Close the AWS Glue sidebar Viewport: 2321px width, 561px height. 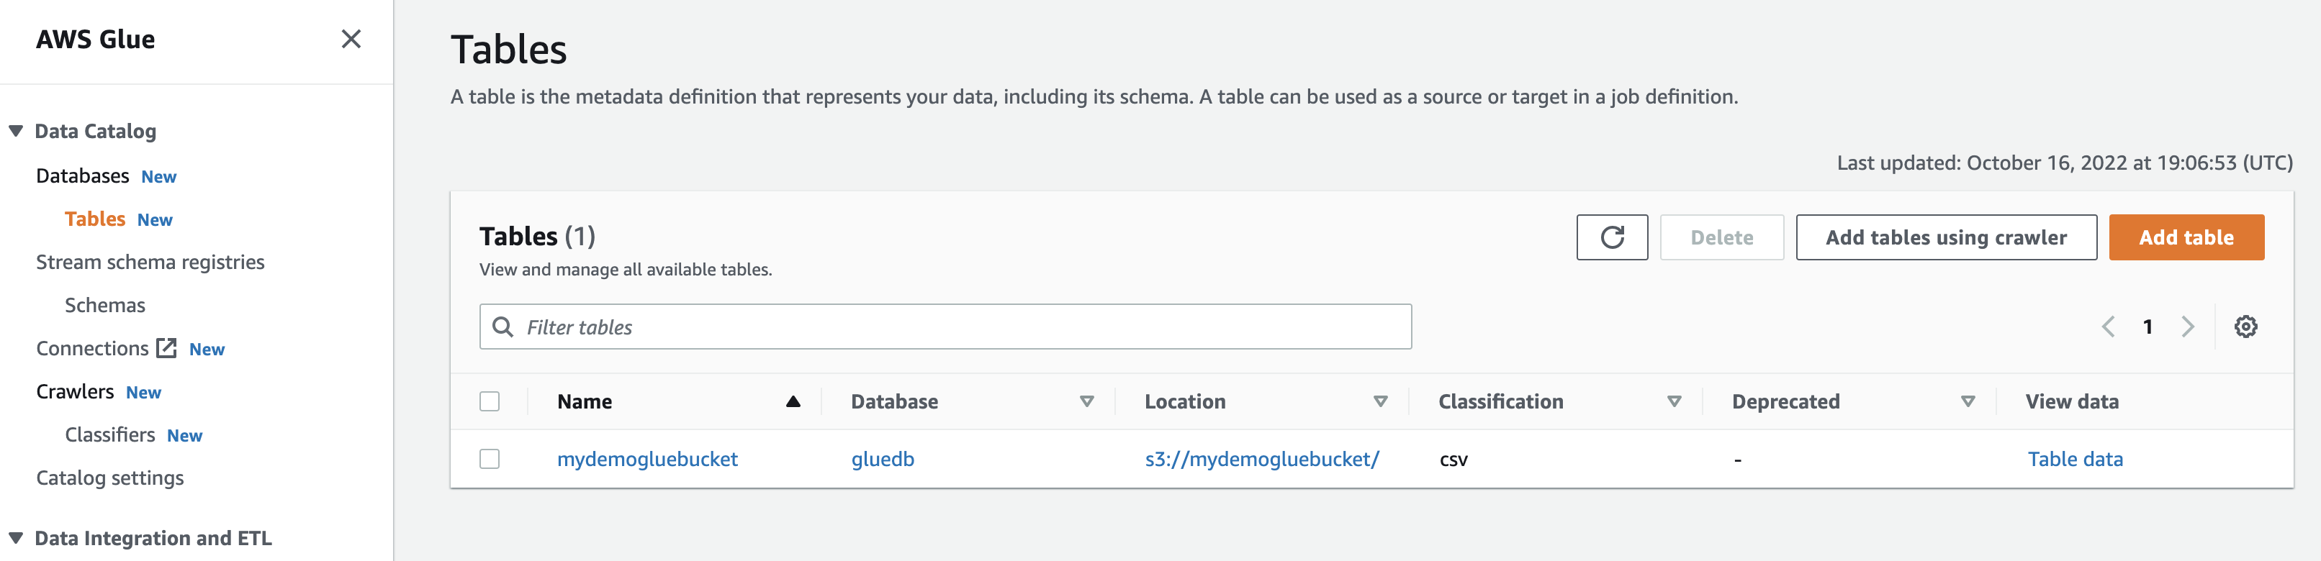[351, 39]
